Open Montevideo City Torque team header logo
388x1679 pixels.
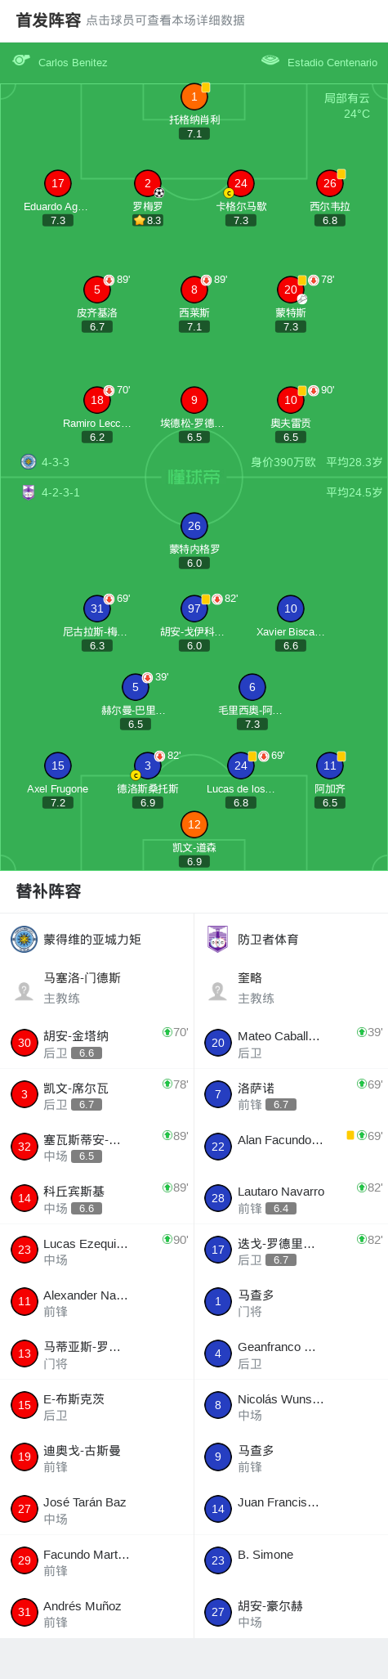click(x=25, y=939)
